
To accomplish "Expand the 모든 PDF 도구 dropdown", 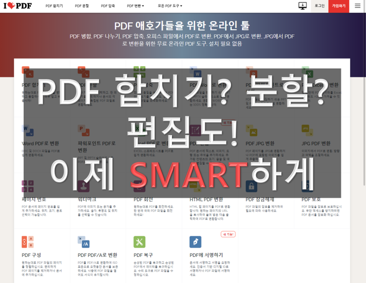I will [x=169, y=6].
